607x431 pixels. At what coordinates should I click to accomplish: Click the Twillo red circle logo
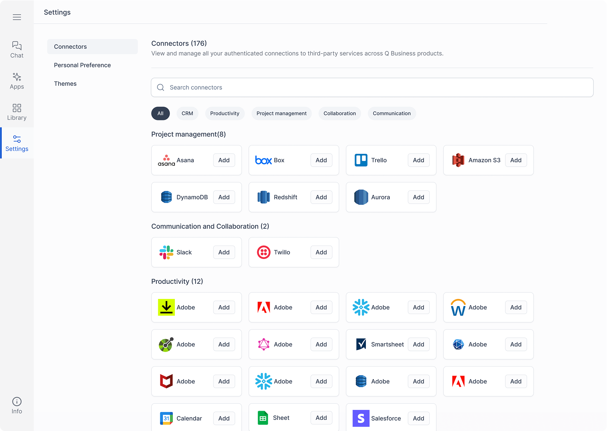(264, 252)
